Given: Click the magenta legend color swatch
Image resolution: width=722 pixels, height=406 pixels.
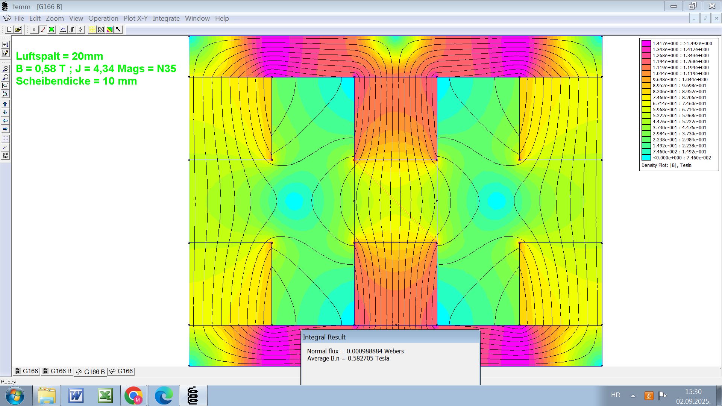Looking at the screenshot, I should (646, 43).
